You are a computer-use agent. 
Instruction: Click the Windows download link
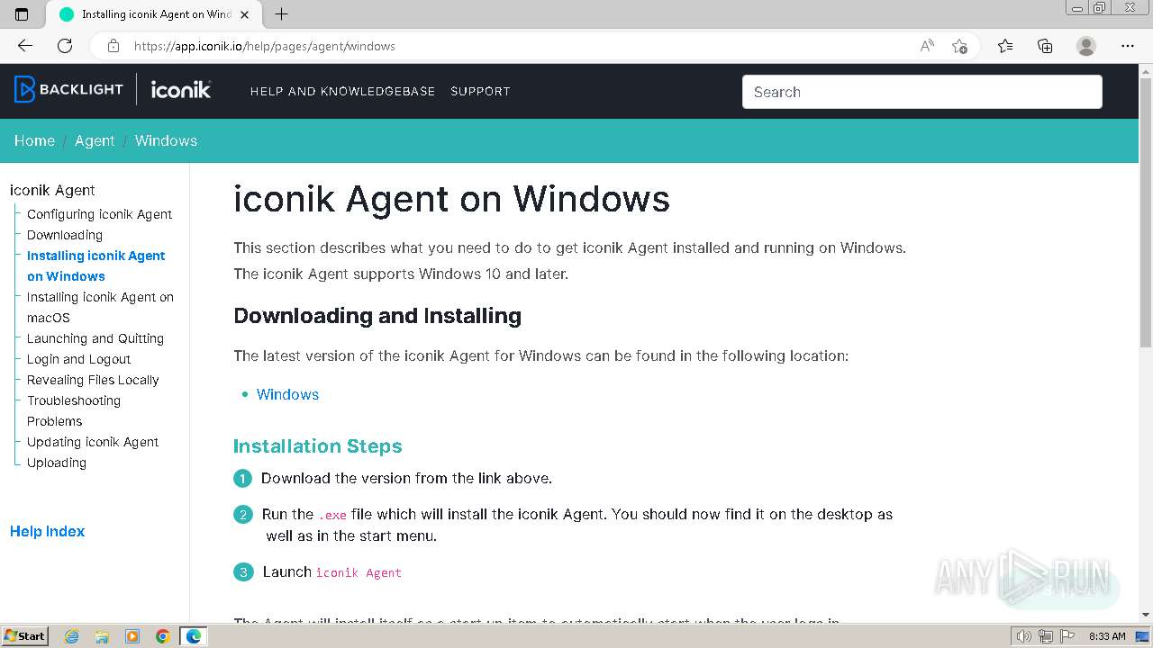pyautogui.click(x=287, y=394)
